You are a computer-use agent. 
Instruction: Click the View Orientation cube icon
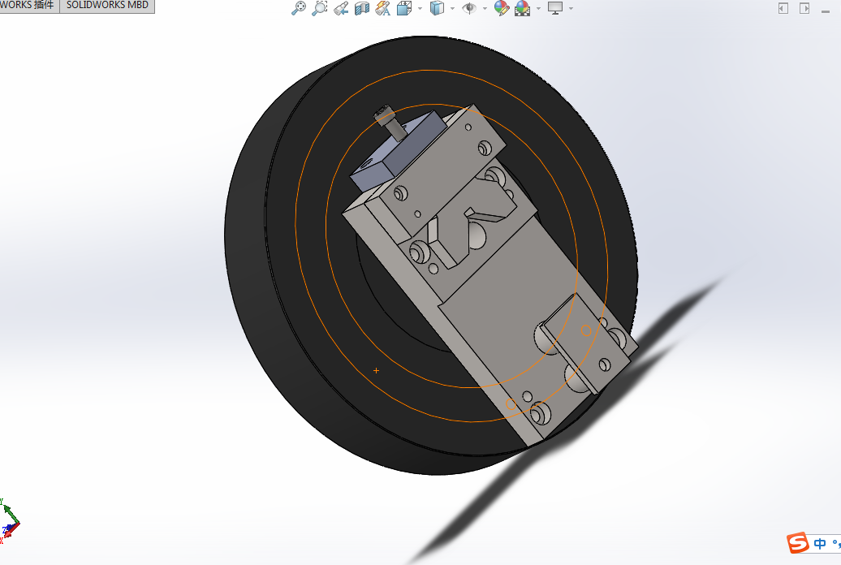pos(404,8)
